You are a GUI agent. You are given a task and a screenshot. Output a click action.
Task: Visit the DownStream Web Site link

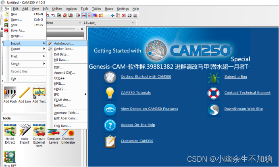coord(244,109)
